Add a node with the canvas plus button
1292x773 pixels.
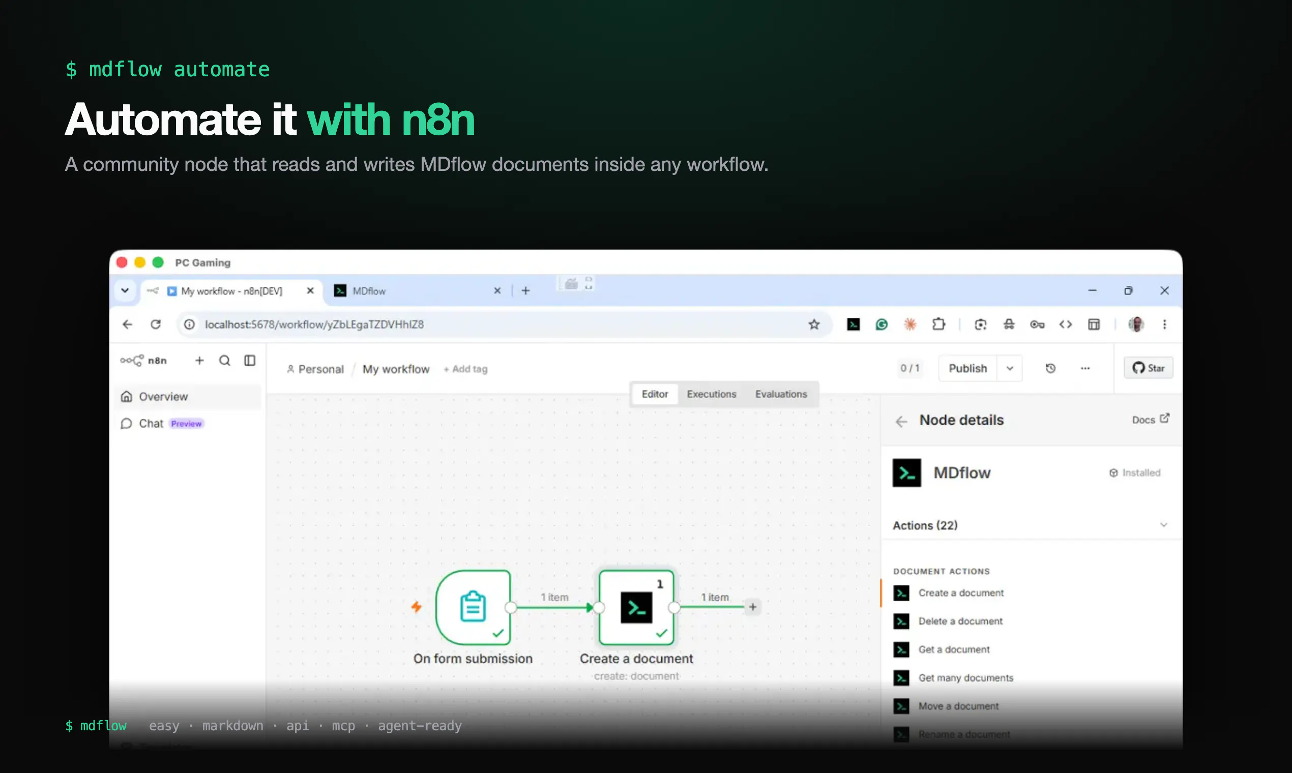753,607
